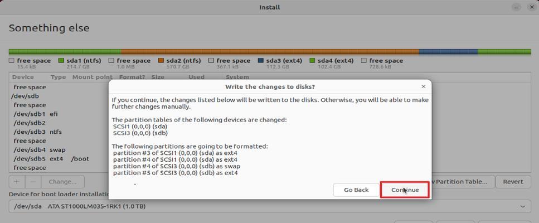Select the /dev/sdb4 swap partition row

pyautogui.click(x=59, y=150)
